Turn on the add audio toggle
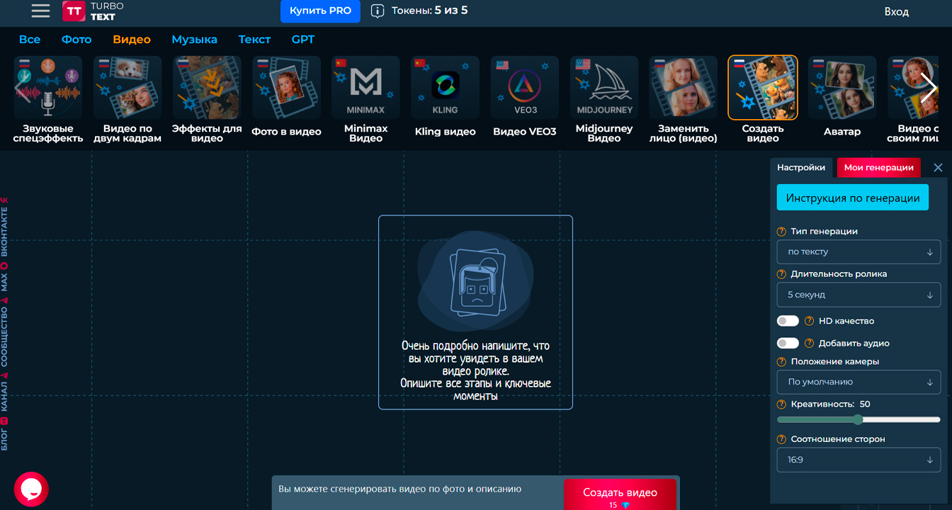 pyautogui.click(x=788, y=343)
